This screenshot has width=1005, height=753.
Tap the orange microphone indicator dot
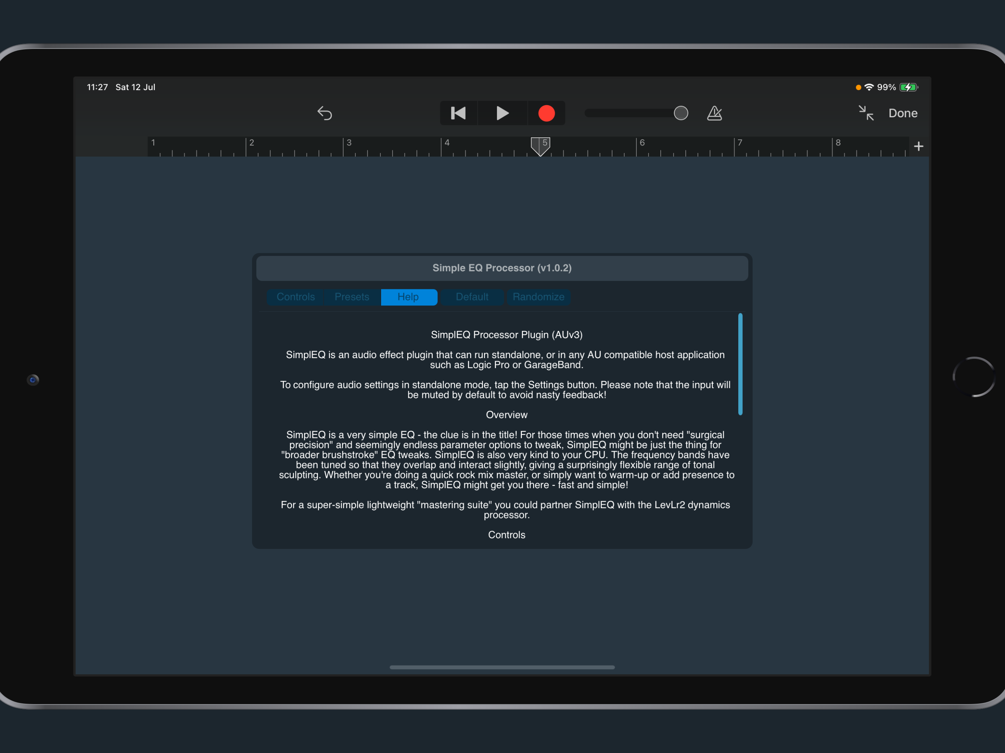[858, 87]
